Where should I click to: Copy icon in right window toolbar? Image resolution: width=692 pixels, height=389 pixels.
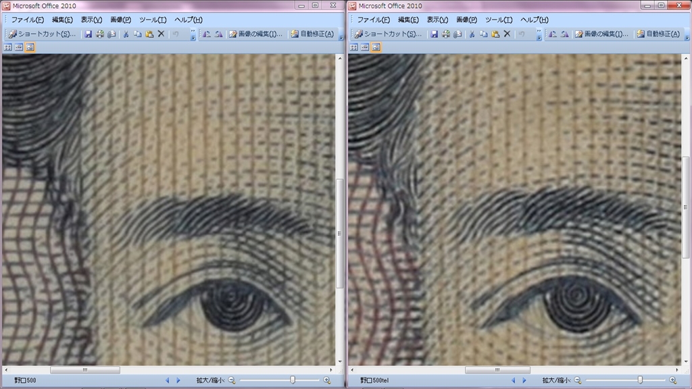[483, 34]
